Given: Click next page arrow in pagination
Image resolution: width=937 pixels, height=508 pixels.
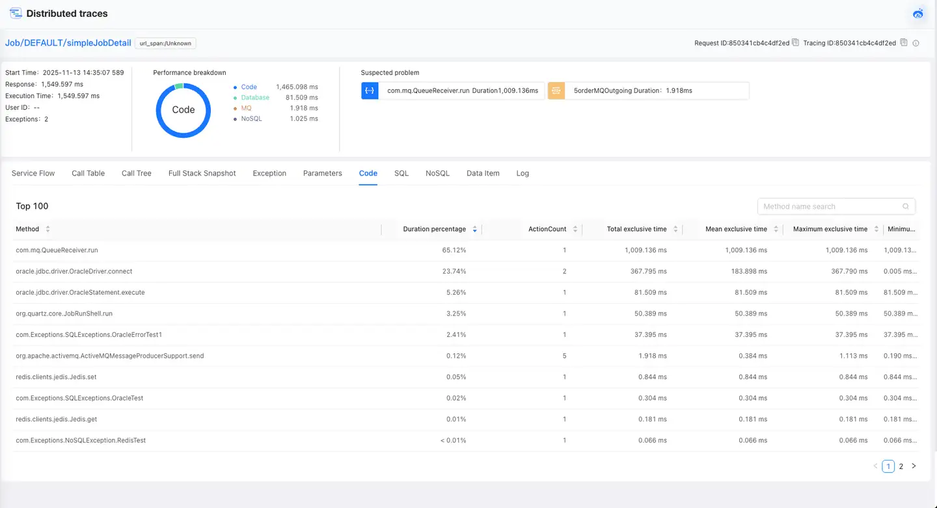Looking at the screenshot, I should pos(914,466).
